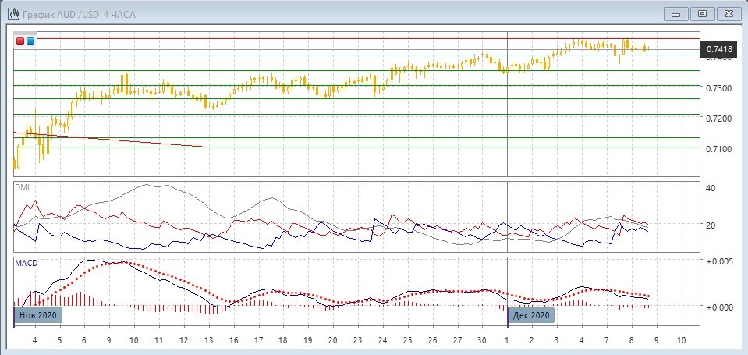This screenshot has height=355, width=748.
Task: Maximize the AUD/USD chart window
Action: (702, 13)
